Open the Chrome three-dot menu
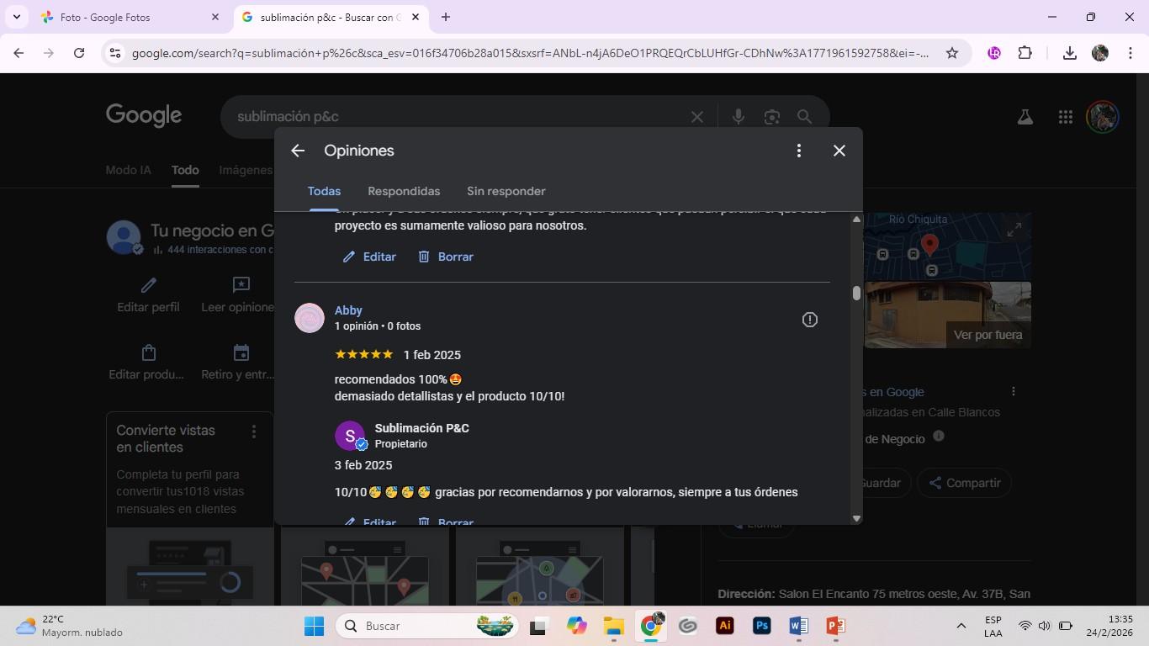The width and height of the screenshot is (1149, 646). click(x=1130, y=53)
